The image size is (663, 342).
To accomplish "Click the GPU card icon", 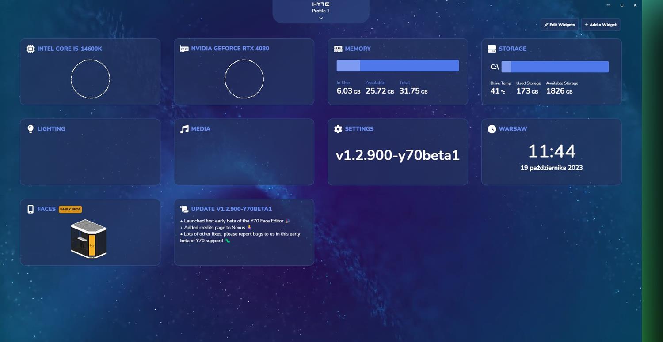I will [x=184, y=49].
